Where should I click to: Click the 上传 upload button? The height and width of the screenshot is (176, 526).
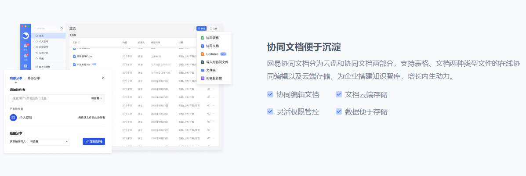coord(214,29)
